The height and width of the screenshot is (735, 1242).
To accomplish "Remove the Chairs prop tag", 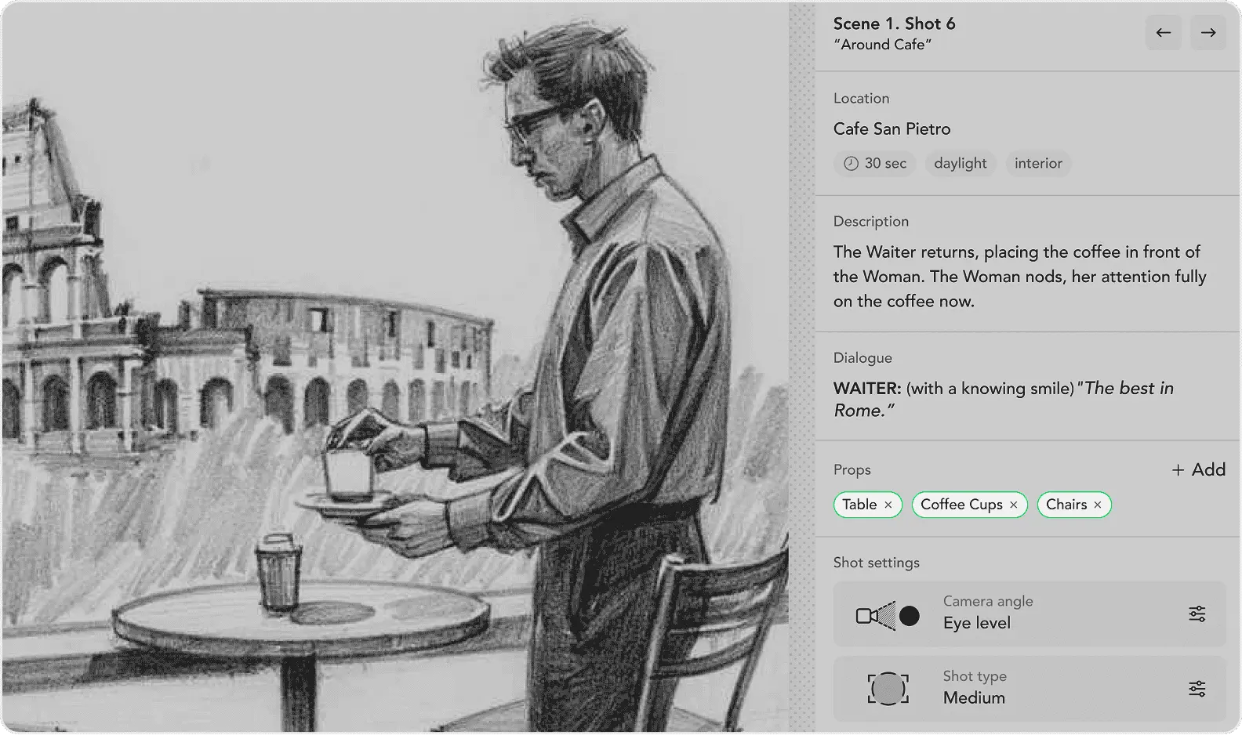I will (1097, 505).
